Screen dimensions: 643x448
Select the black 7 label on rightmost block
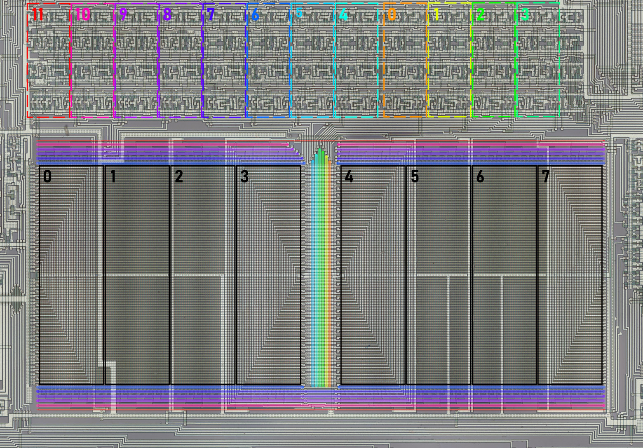pos(546,176)
